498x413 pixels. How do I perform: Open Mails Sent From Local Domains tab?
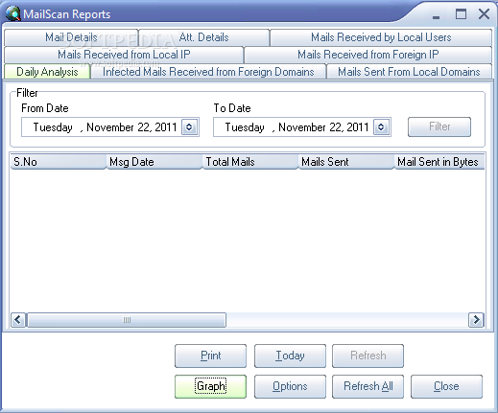[409, 72]
